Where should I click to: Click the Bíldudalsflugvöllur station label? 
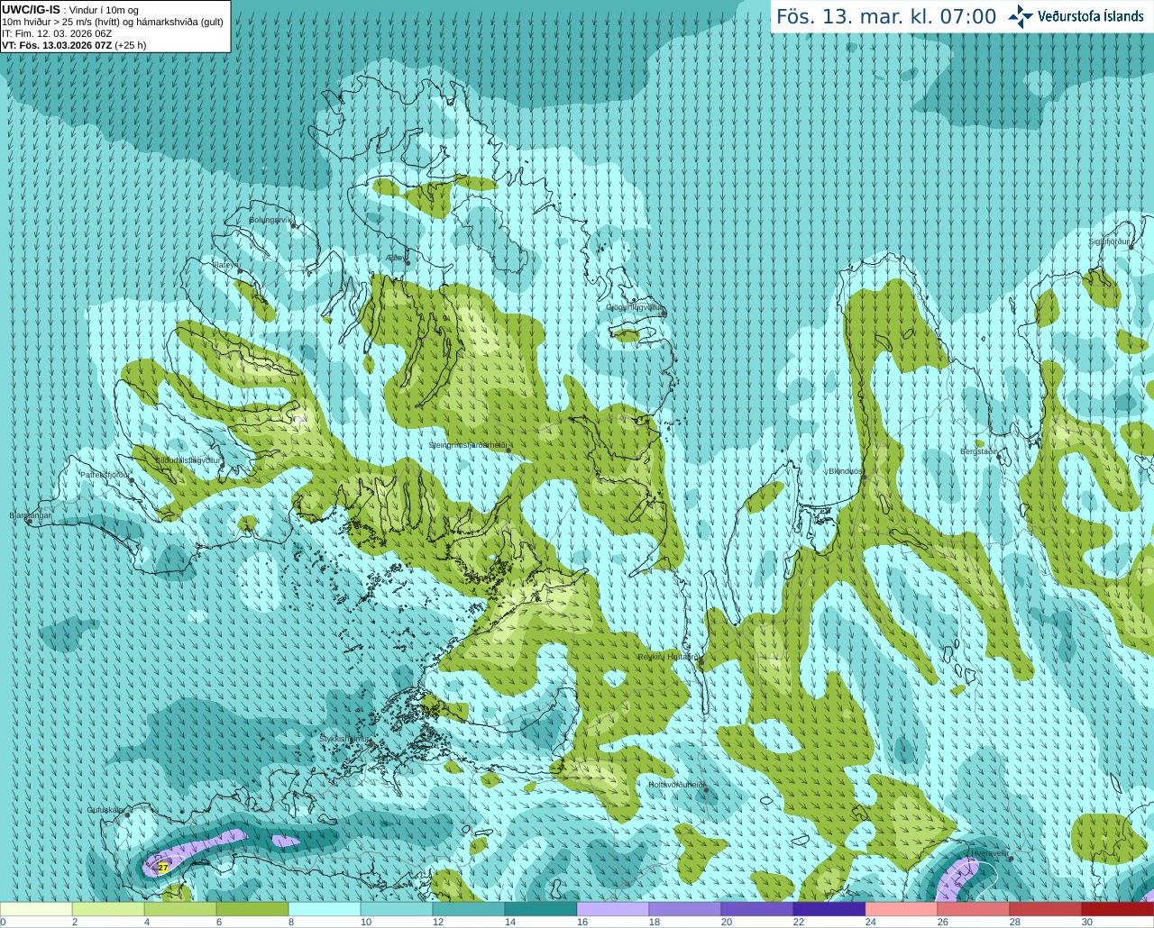pyautogui.click(x=188, y=459)
